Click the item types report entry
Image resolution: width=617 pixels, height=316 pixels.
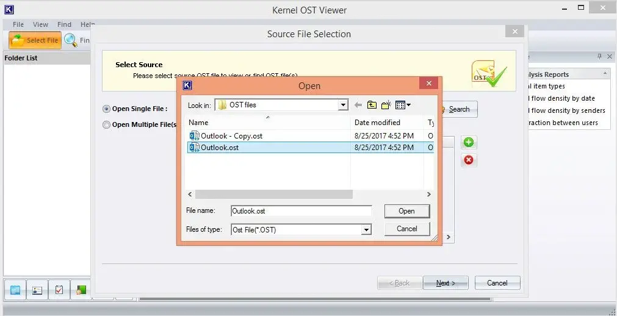[x=547, y=86]
